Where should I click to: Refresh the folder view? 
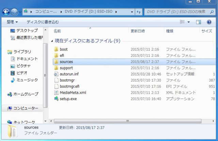(139, 12)
